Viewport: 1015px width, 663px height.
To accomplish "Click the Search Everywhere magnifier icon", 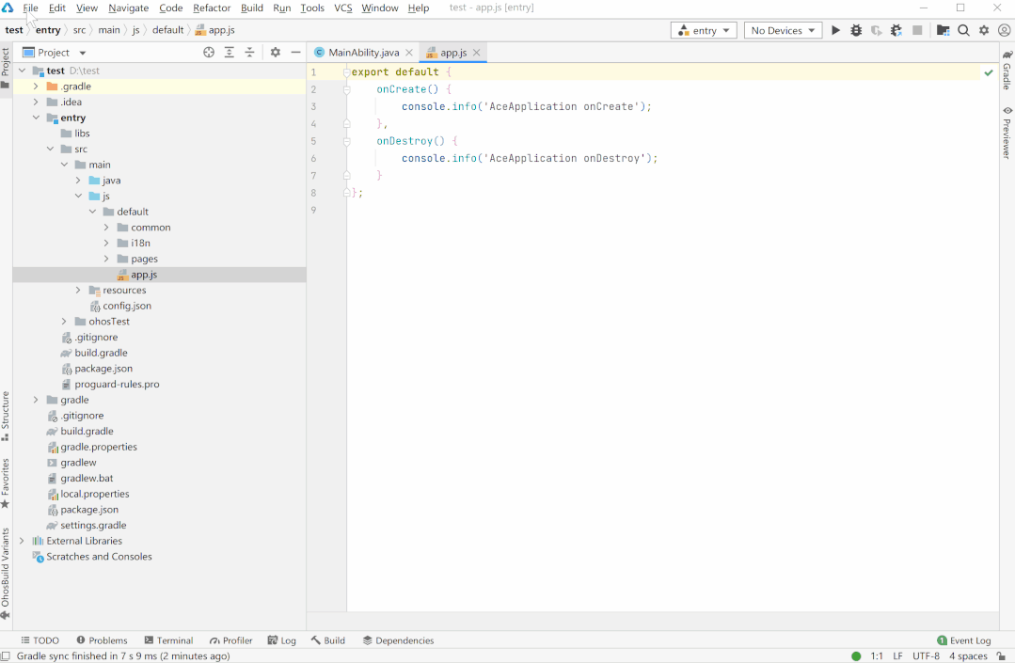I will 963,30.
